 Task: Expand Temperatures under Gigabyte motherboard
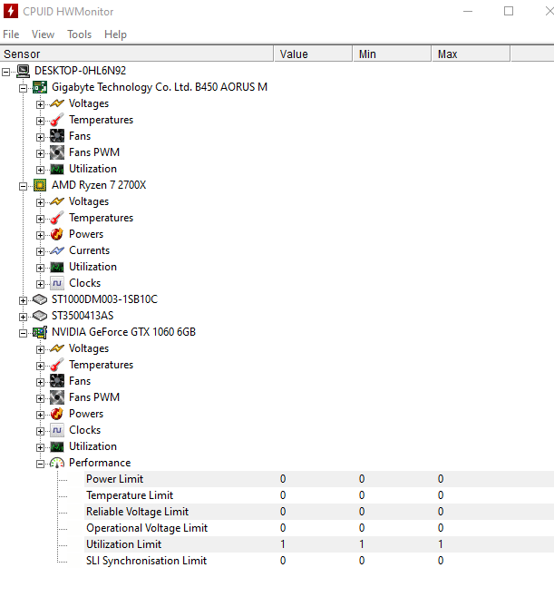[40, 121]
